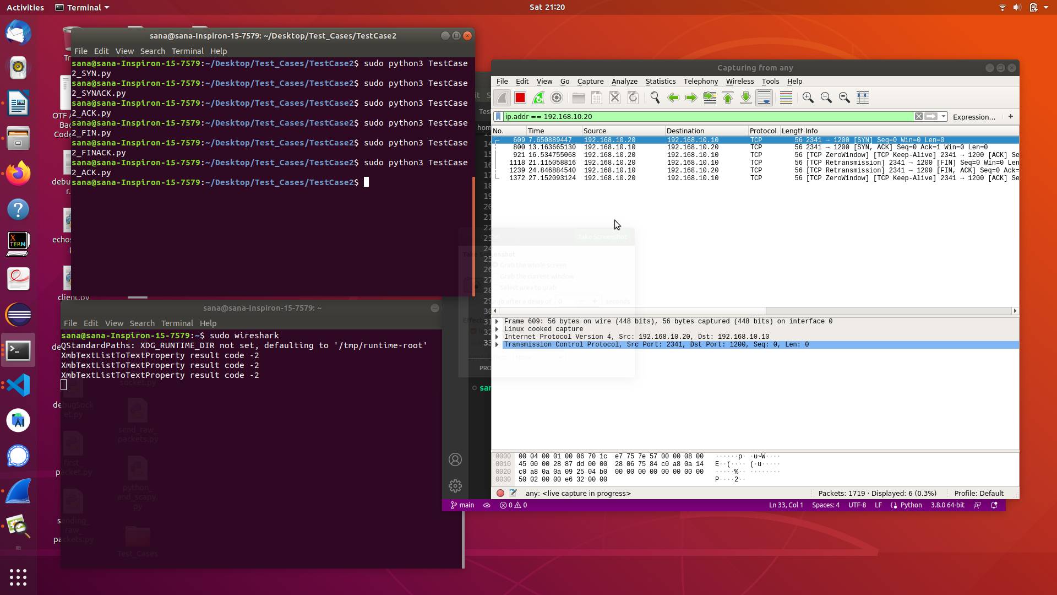The width and height of the screenshot is (1057, 595).
Task: Select packet number 921 row
Action: click(755, 155)
